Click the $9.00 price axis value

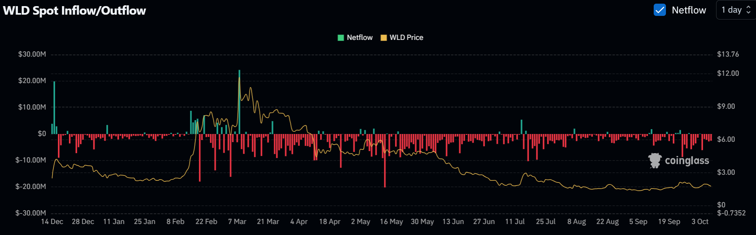coord(726,106)
